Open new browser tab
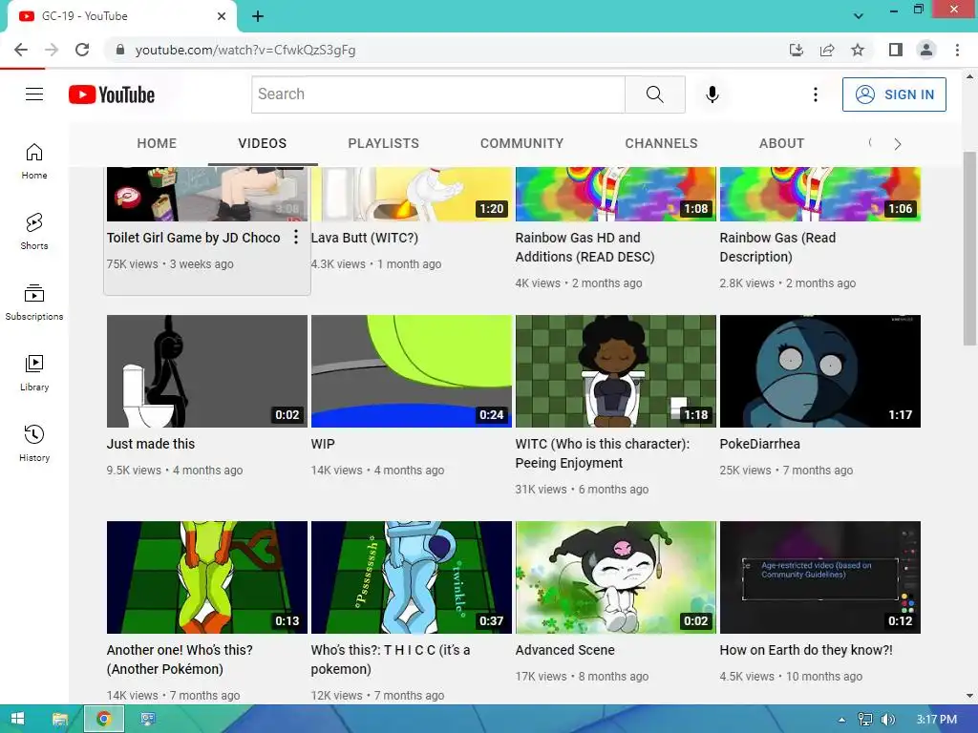978x733 pixels. pos(258,16)
